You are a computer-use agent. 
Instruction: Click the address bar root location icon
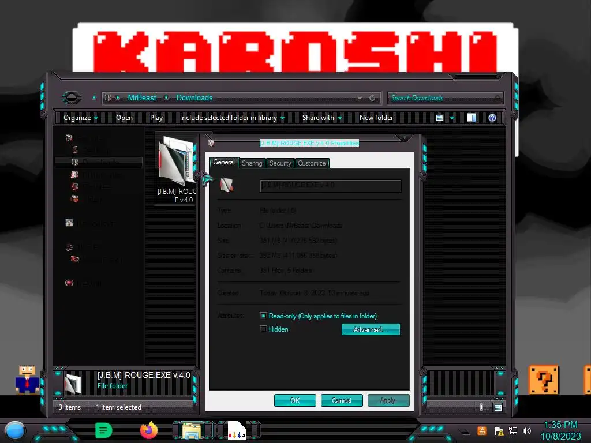pos(108,98)
